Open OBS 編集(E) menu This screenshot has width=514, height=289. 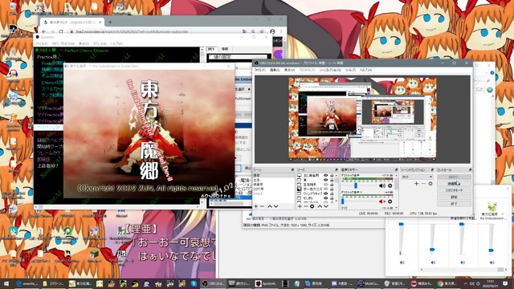pos(275,70)
